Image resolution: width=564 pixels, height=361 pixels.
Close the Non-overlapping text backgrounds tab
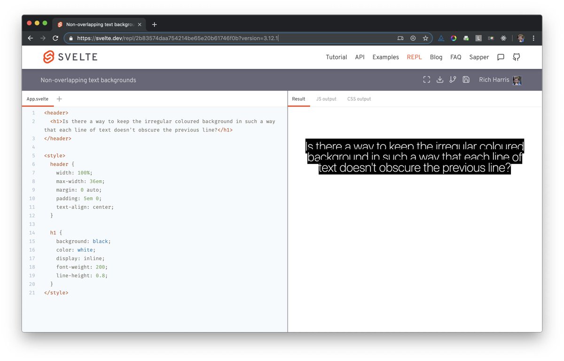tap(139, 24)
